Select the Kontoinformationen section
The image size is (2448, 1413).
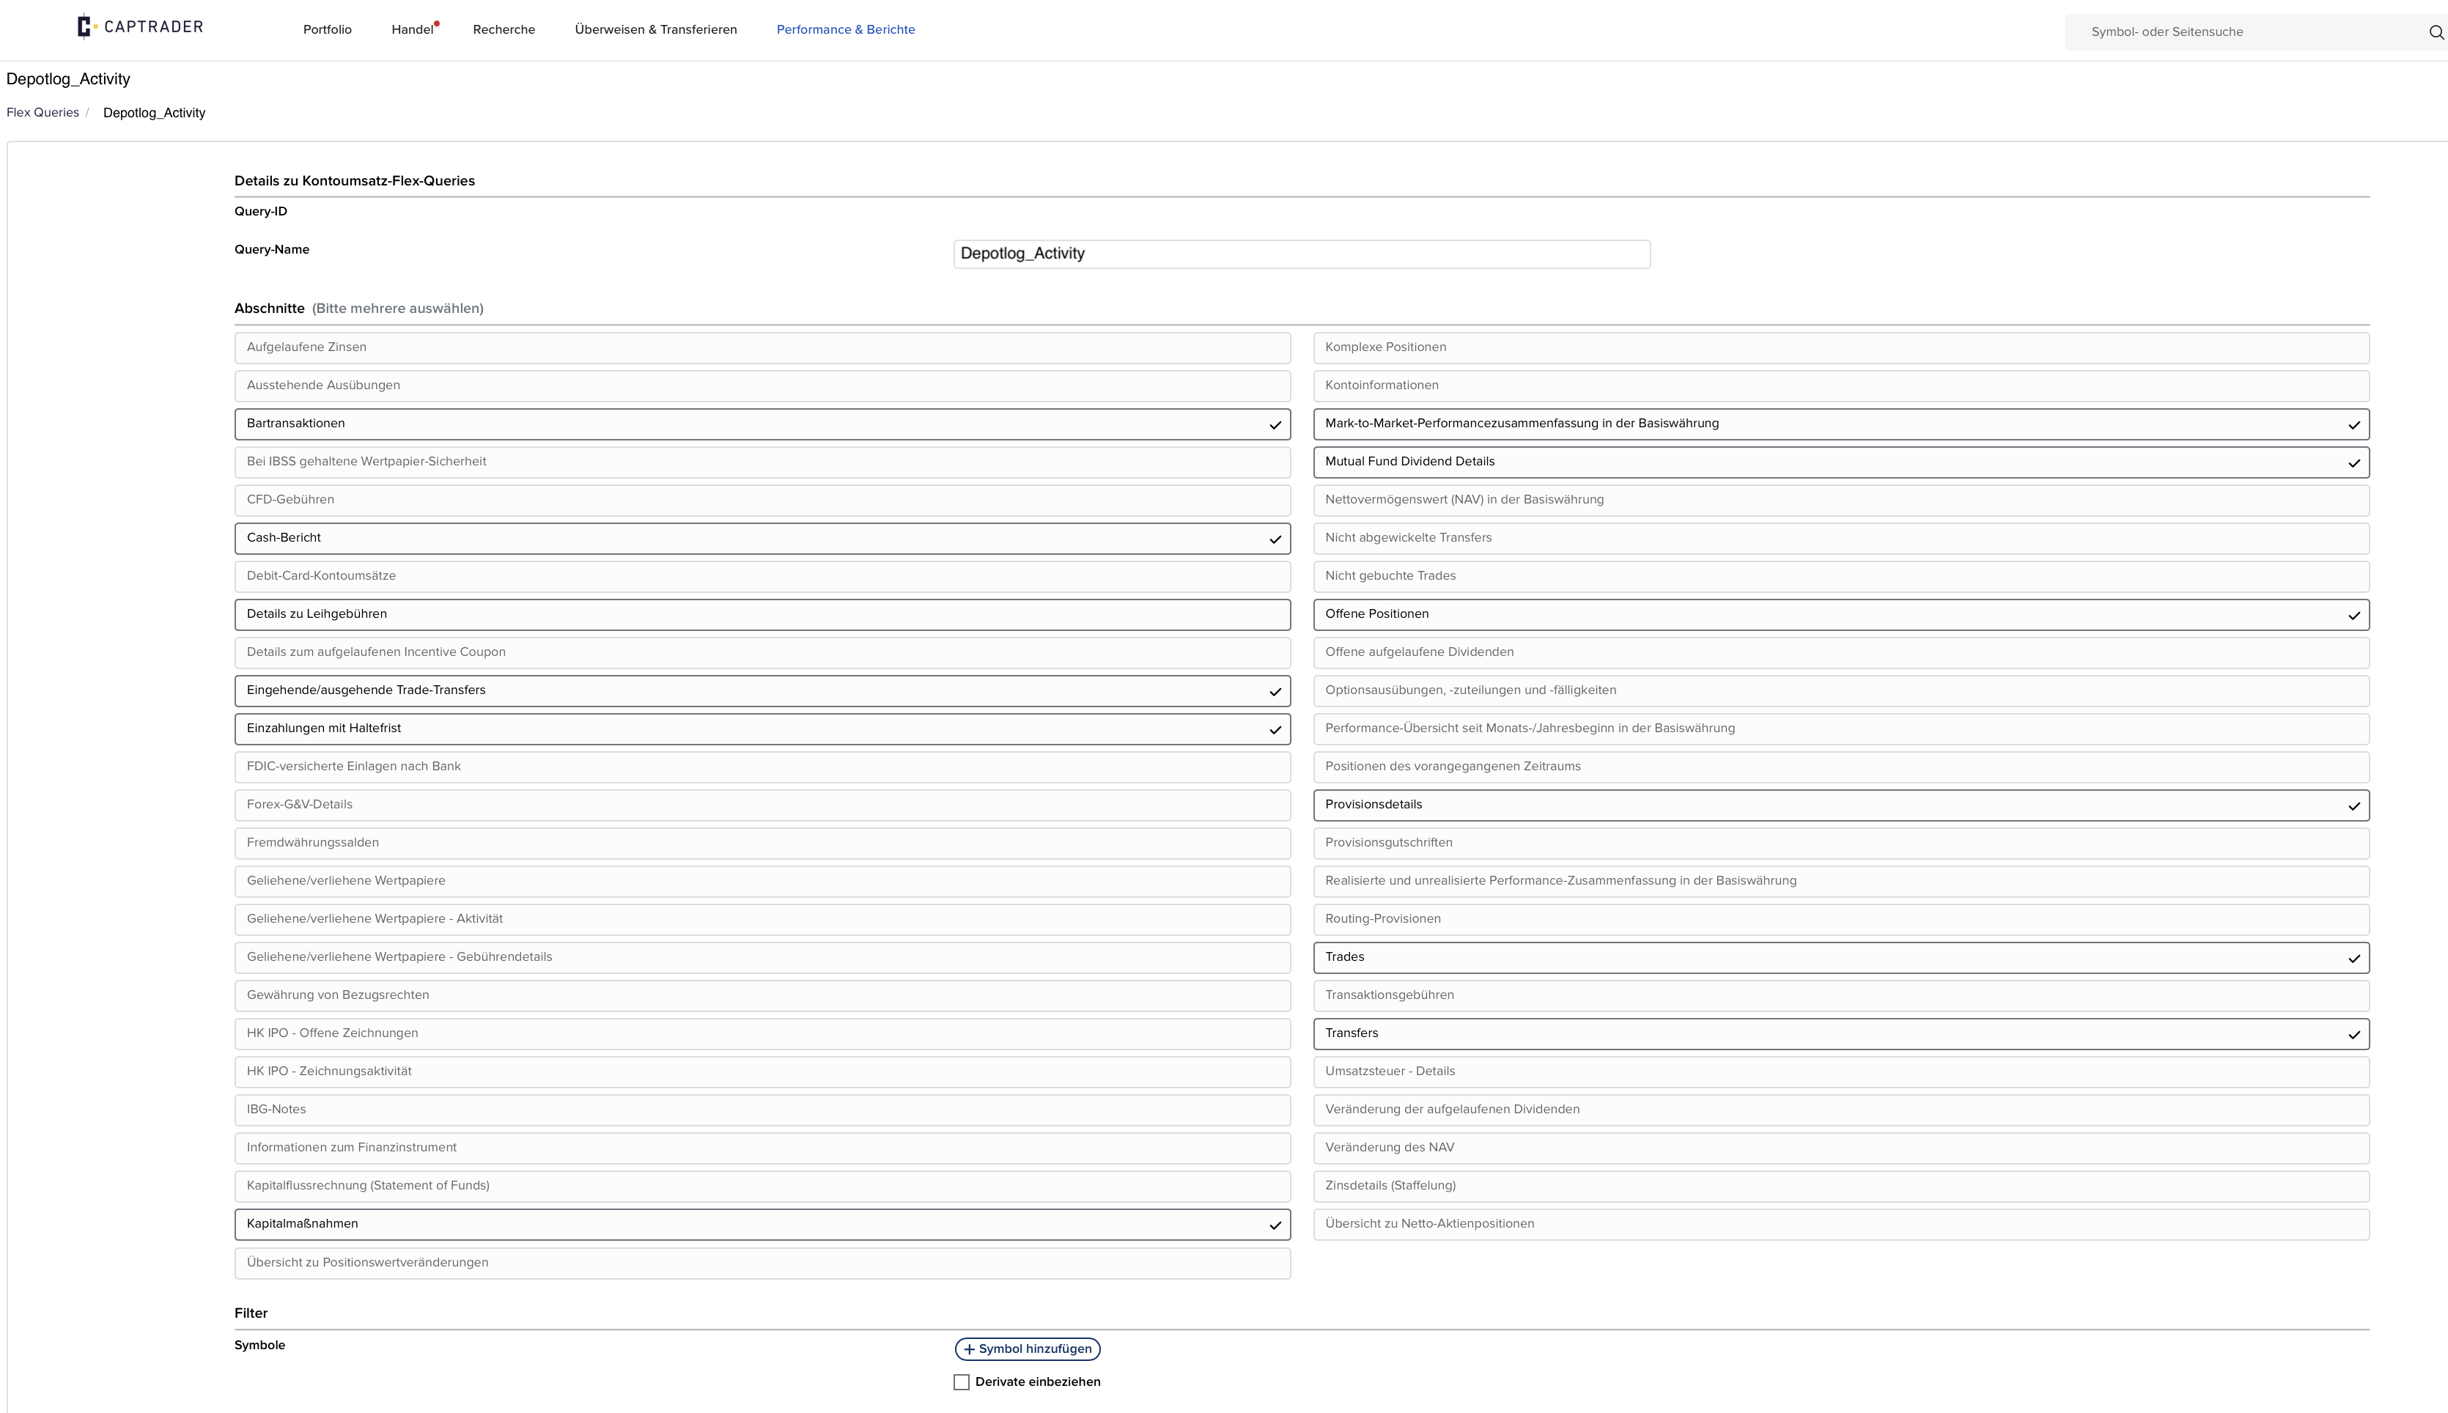1840,385
